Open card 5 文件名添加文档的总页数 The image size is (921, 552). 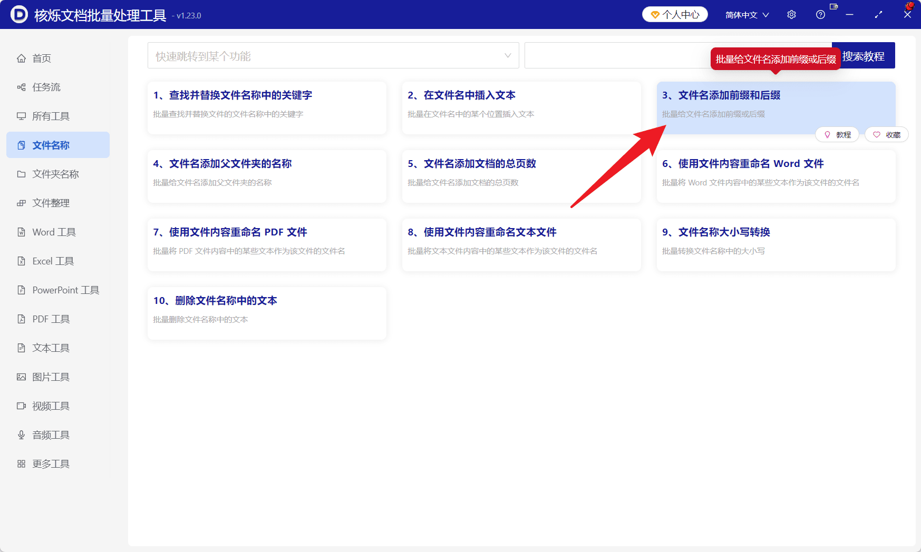tap(521, 176)
